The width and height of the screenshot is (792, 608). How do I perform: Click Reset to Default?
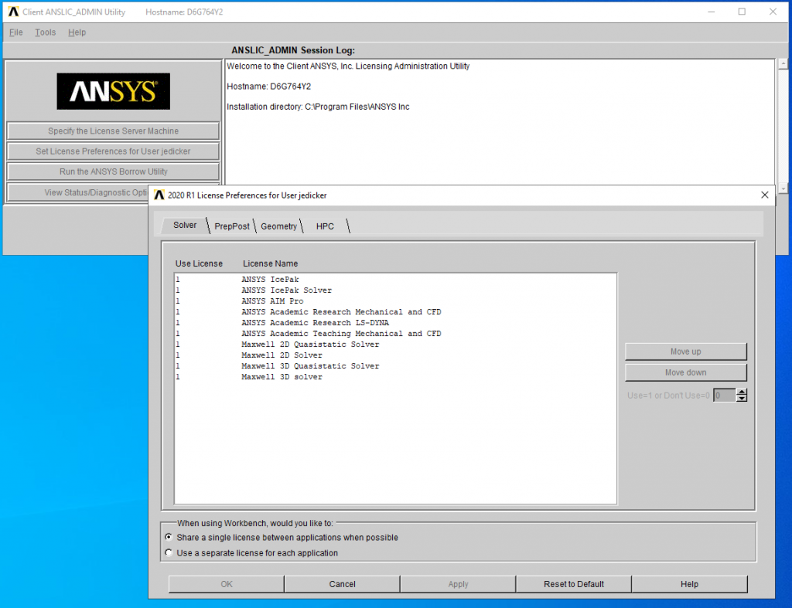click(x=574, y=584)
